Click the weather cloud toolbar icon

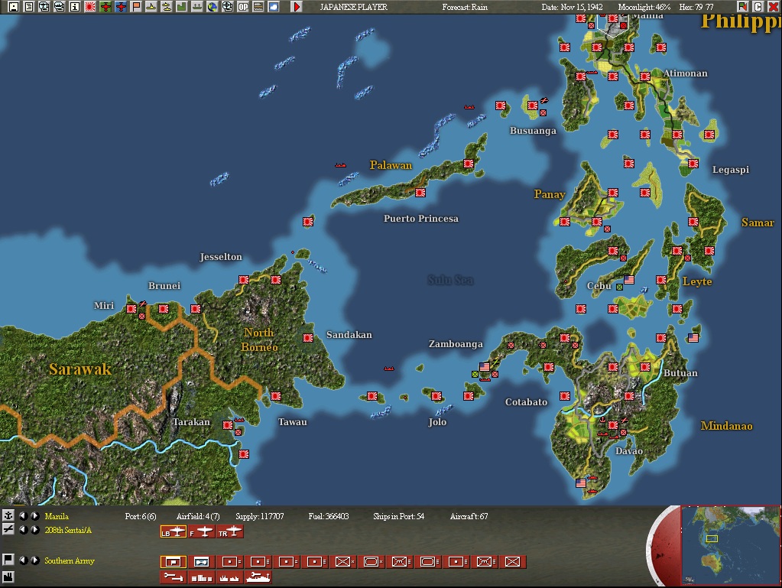coord(274,6)
